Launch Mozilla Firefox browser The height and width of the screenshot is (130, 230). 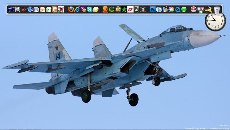click(x=71, y=9)
